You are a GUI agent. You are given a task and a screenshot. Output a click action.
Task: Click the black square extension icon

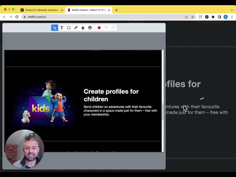[207, 17]
